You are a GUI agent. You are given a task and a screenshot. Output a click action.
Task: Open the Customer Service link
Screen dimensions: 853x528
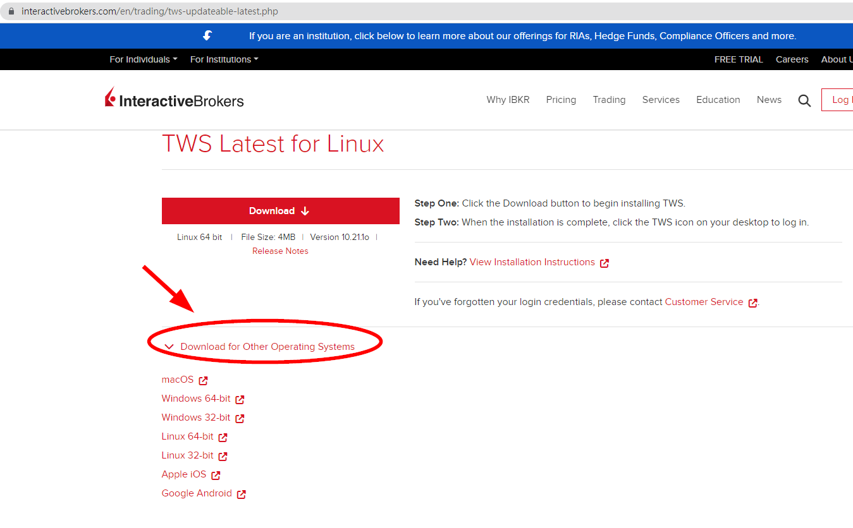[704, 302]
